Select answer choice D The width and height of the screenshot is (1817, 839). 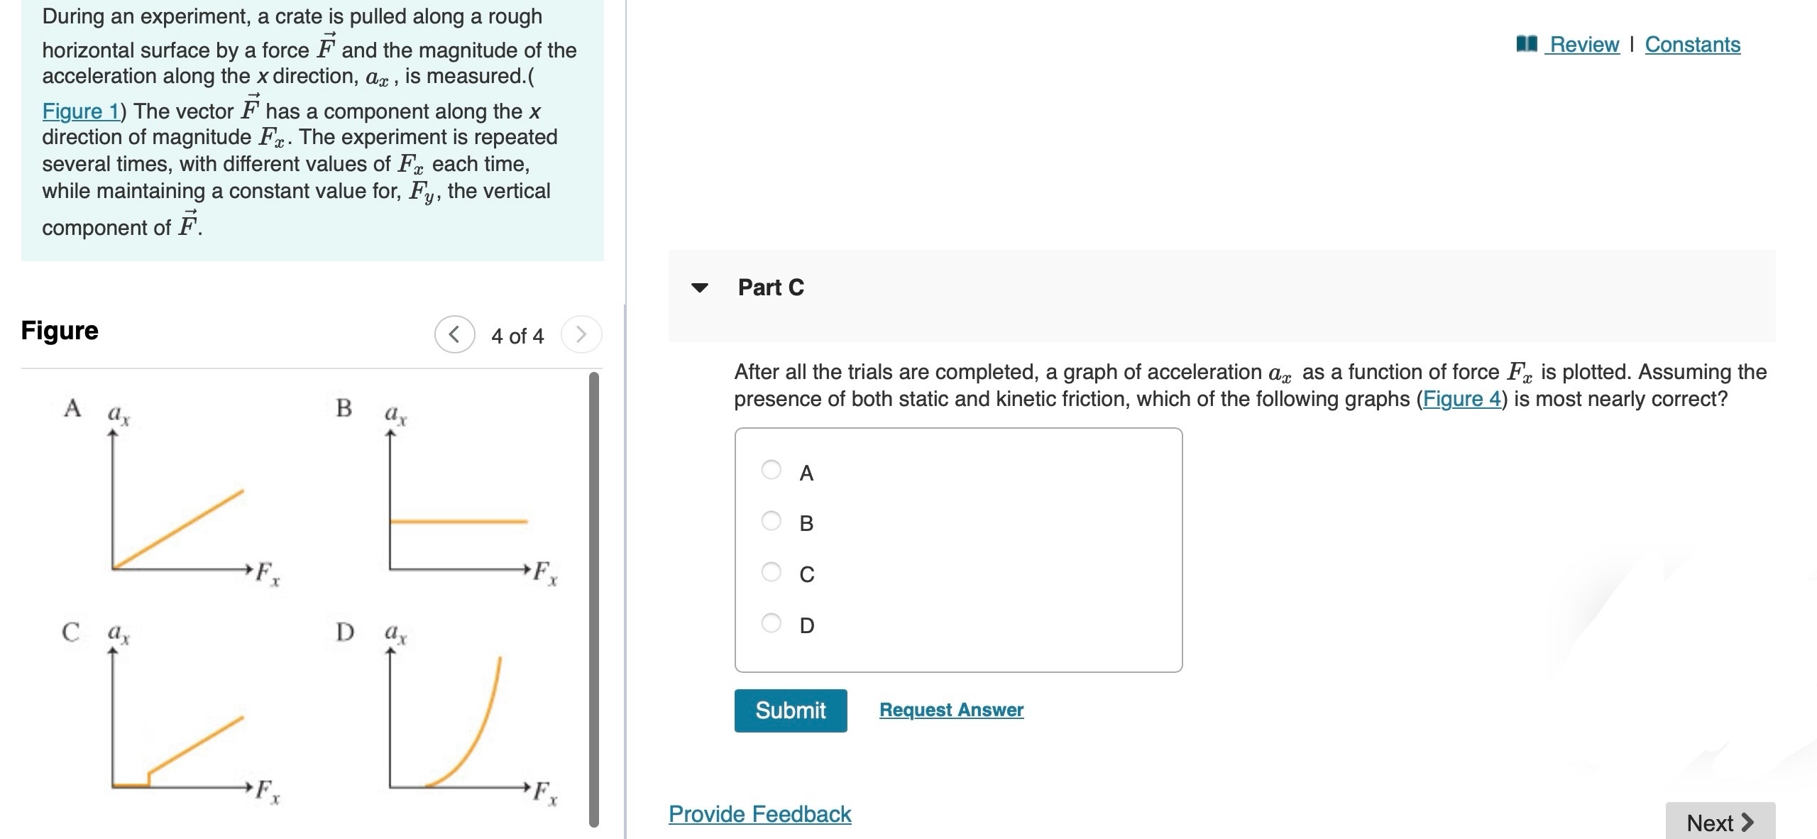[772, 623]
